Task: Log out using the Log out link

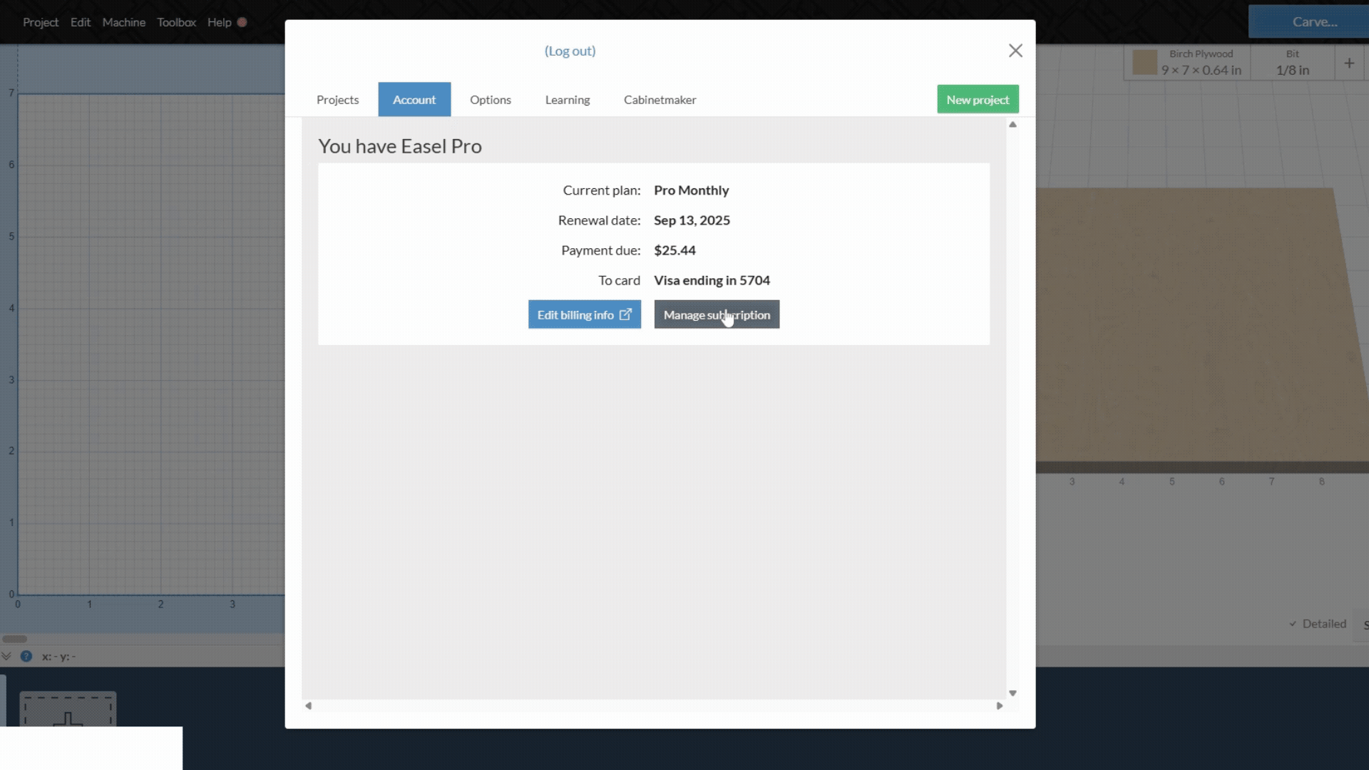Action: (570, 51)
